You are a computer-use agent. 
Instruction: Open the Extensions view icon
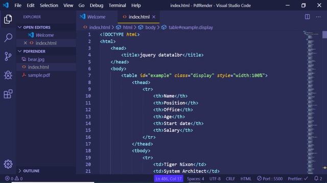click(8, 94)
